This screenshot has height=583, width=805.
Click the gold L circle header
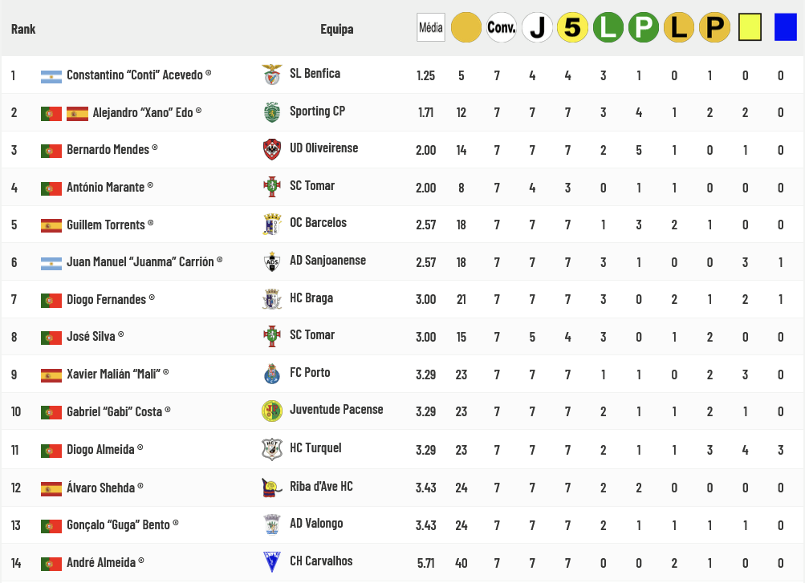click(x=678, y=28)
